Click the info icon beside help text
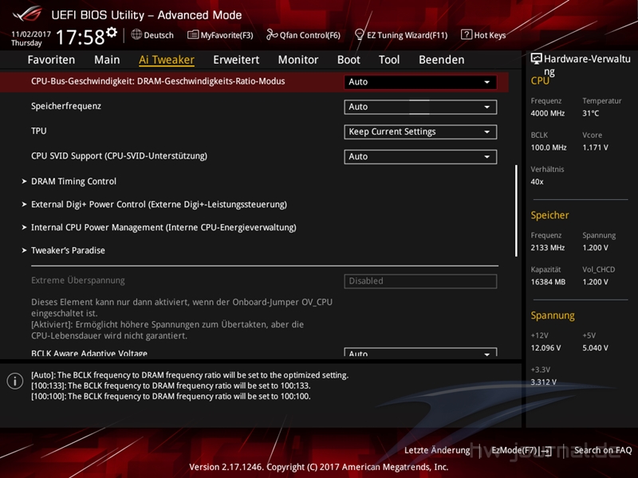Image resolution: width=638 pixels, height=478 pixels. pos(15,382)
